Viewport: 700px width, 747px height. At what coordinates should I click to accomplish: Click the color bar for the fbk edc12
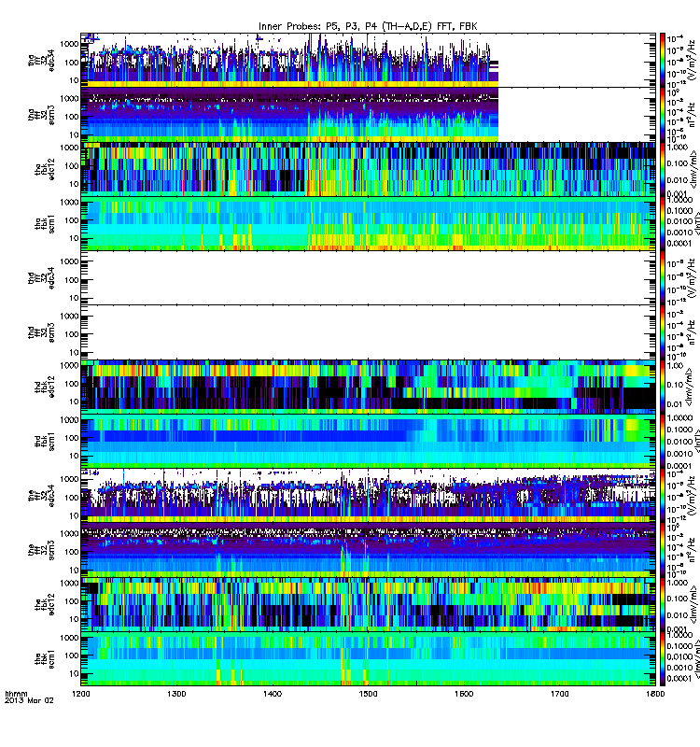click(x=663, y=604)
